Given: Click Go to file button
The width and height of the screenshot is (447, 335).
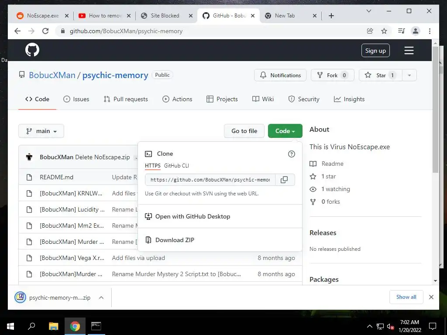Looking at the screenshot, I should [x=244, y=131].
